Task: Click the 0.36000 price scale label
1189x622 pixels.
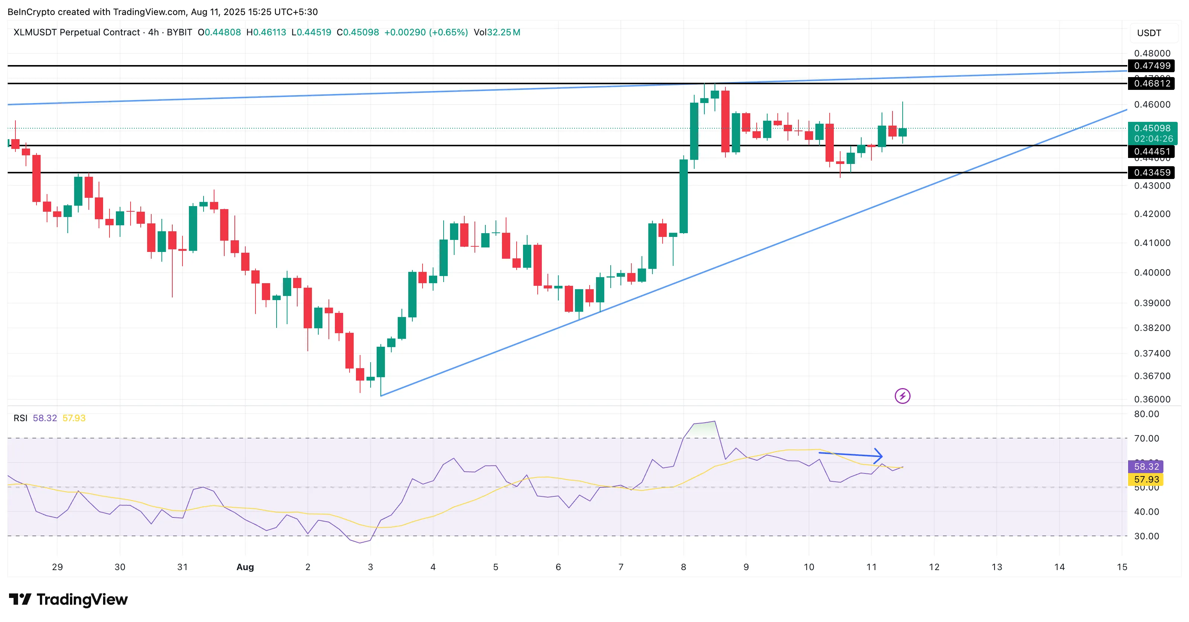Action: (1152, 399)
